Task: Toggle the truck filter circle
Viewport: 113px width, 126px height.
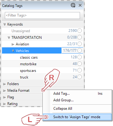Action: [80, 77]
